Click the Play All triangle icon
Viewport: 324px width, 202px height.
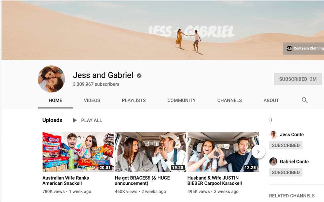tap(75, 120)
